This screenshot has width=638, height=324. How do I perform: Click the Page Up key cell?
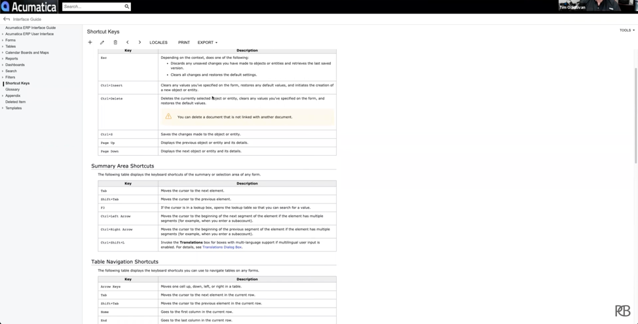pyautogui.click(x=128, y=143)
